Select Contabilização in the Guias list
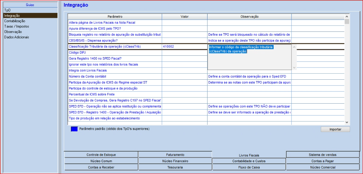 pyautogui.click(x=14, y=21)
